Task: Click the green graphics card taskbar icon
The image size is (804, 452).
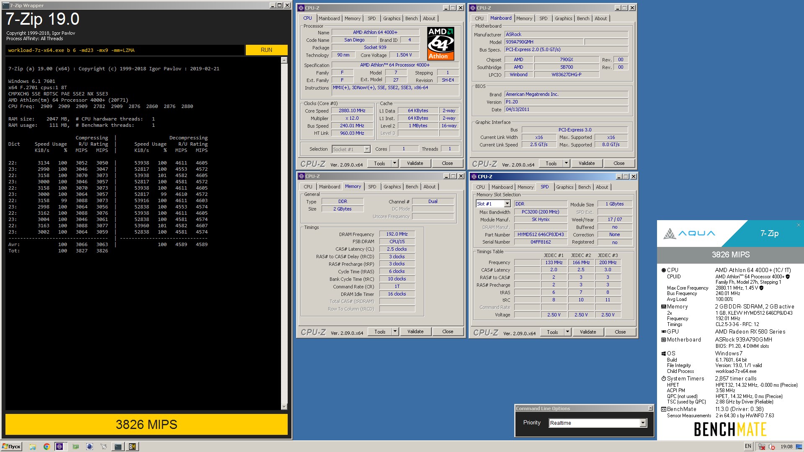Action: pos(76,447)
